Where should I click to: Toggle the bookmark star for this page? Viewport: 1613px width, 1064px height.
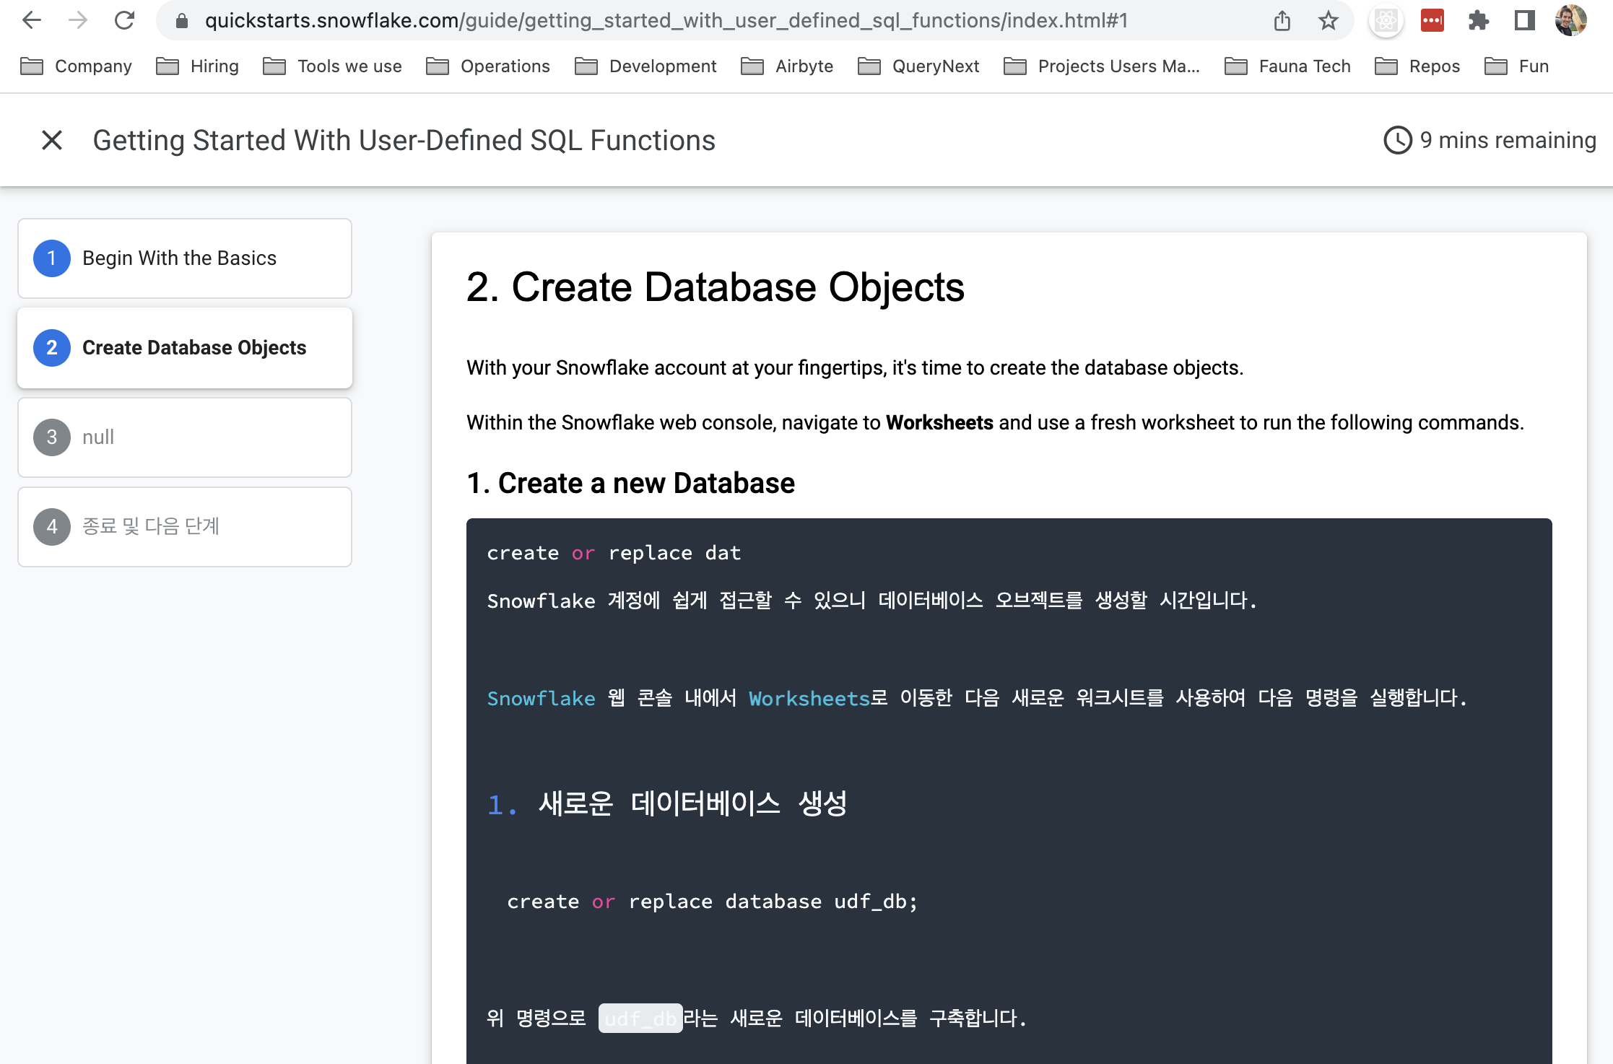(x=1327, y=20)
